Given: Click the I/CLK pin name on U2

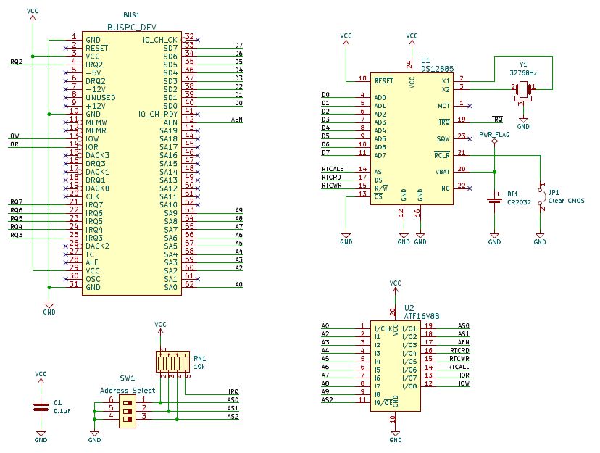Looking at the screenshot, I should (383, 328).
